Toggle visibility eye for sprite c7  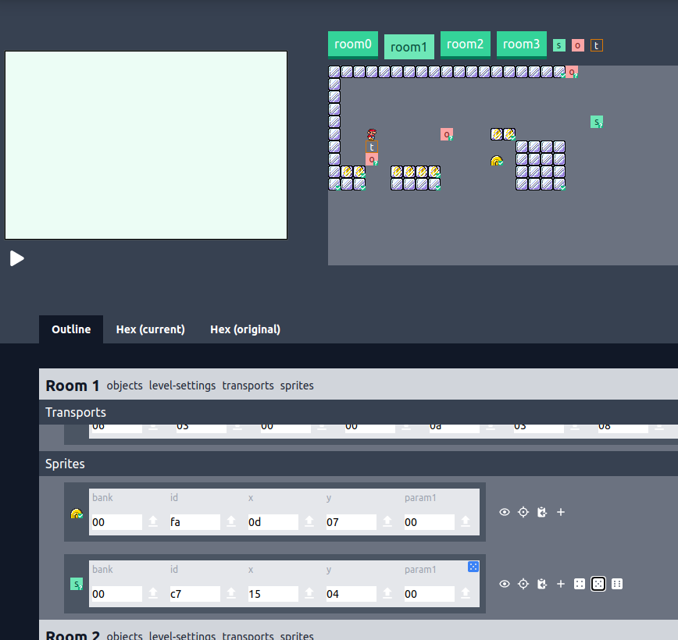505,584
